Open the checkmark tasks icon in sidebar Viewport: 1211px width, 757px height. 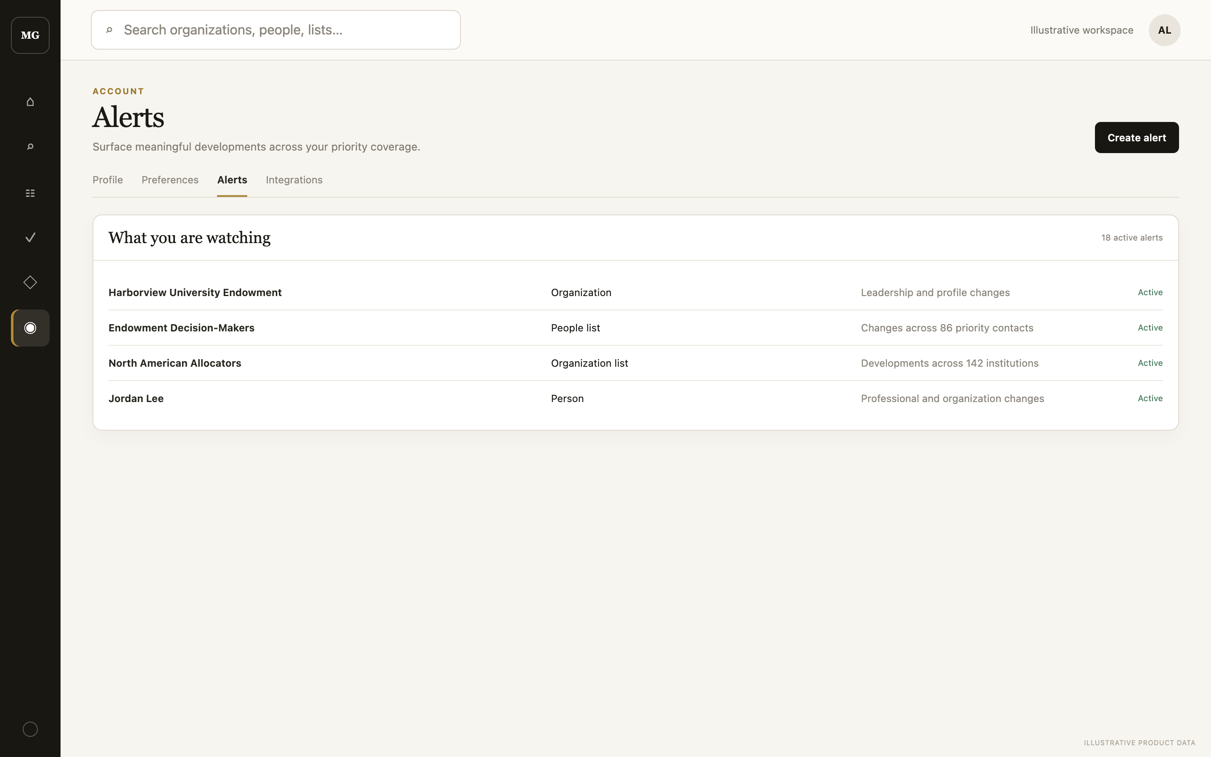[x=30, y=237]
